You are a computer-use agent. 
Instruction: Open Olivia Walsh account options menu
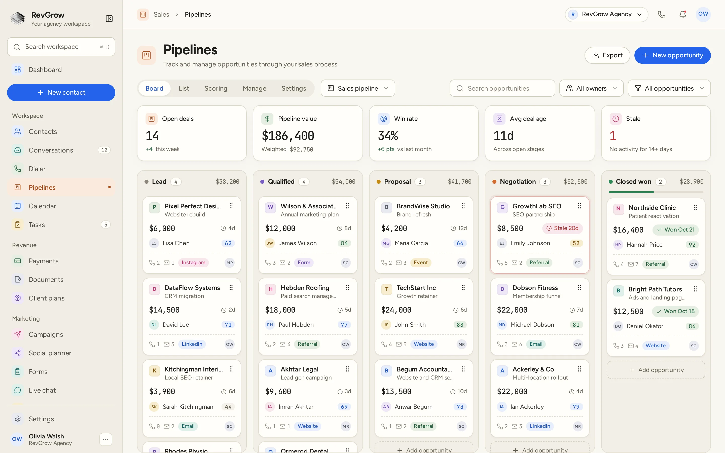click(x=105, y=439)
